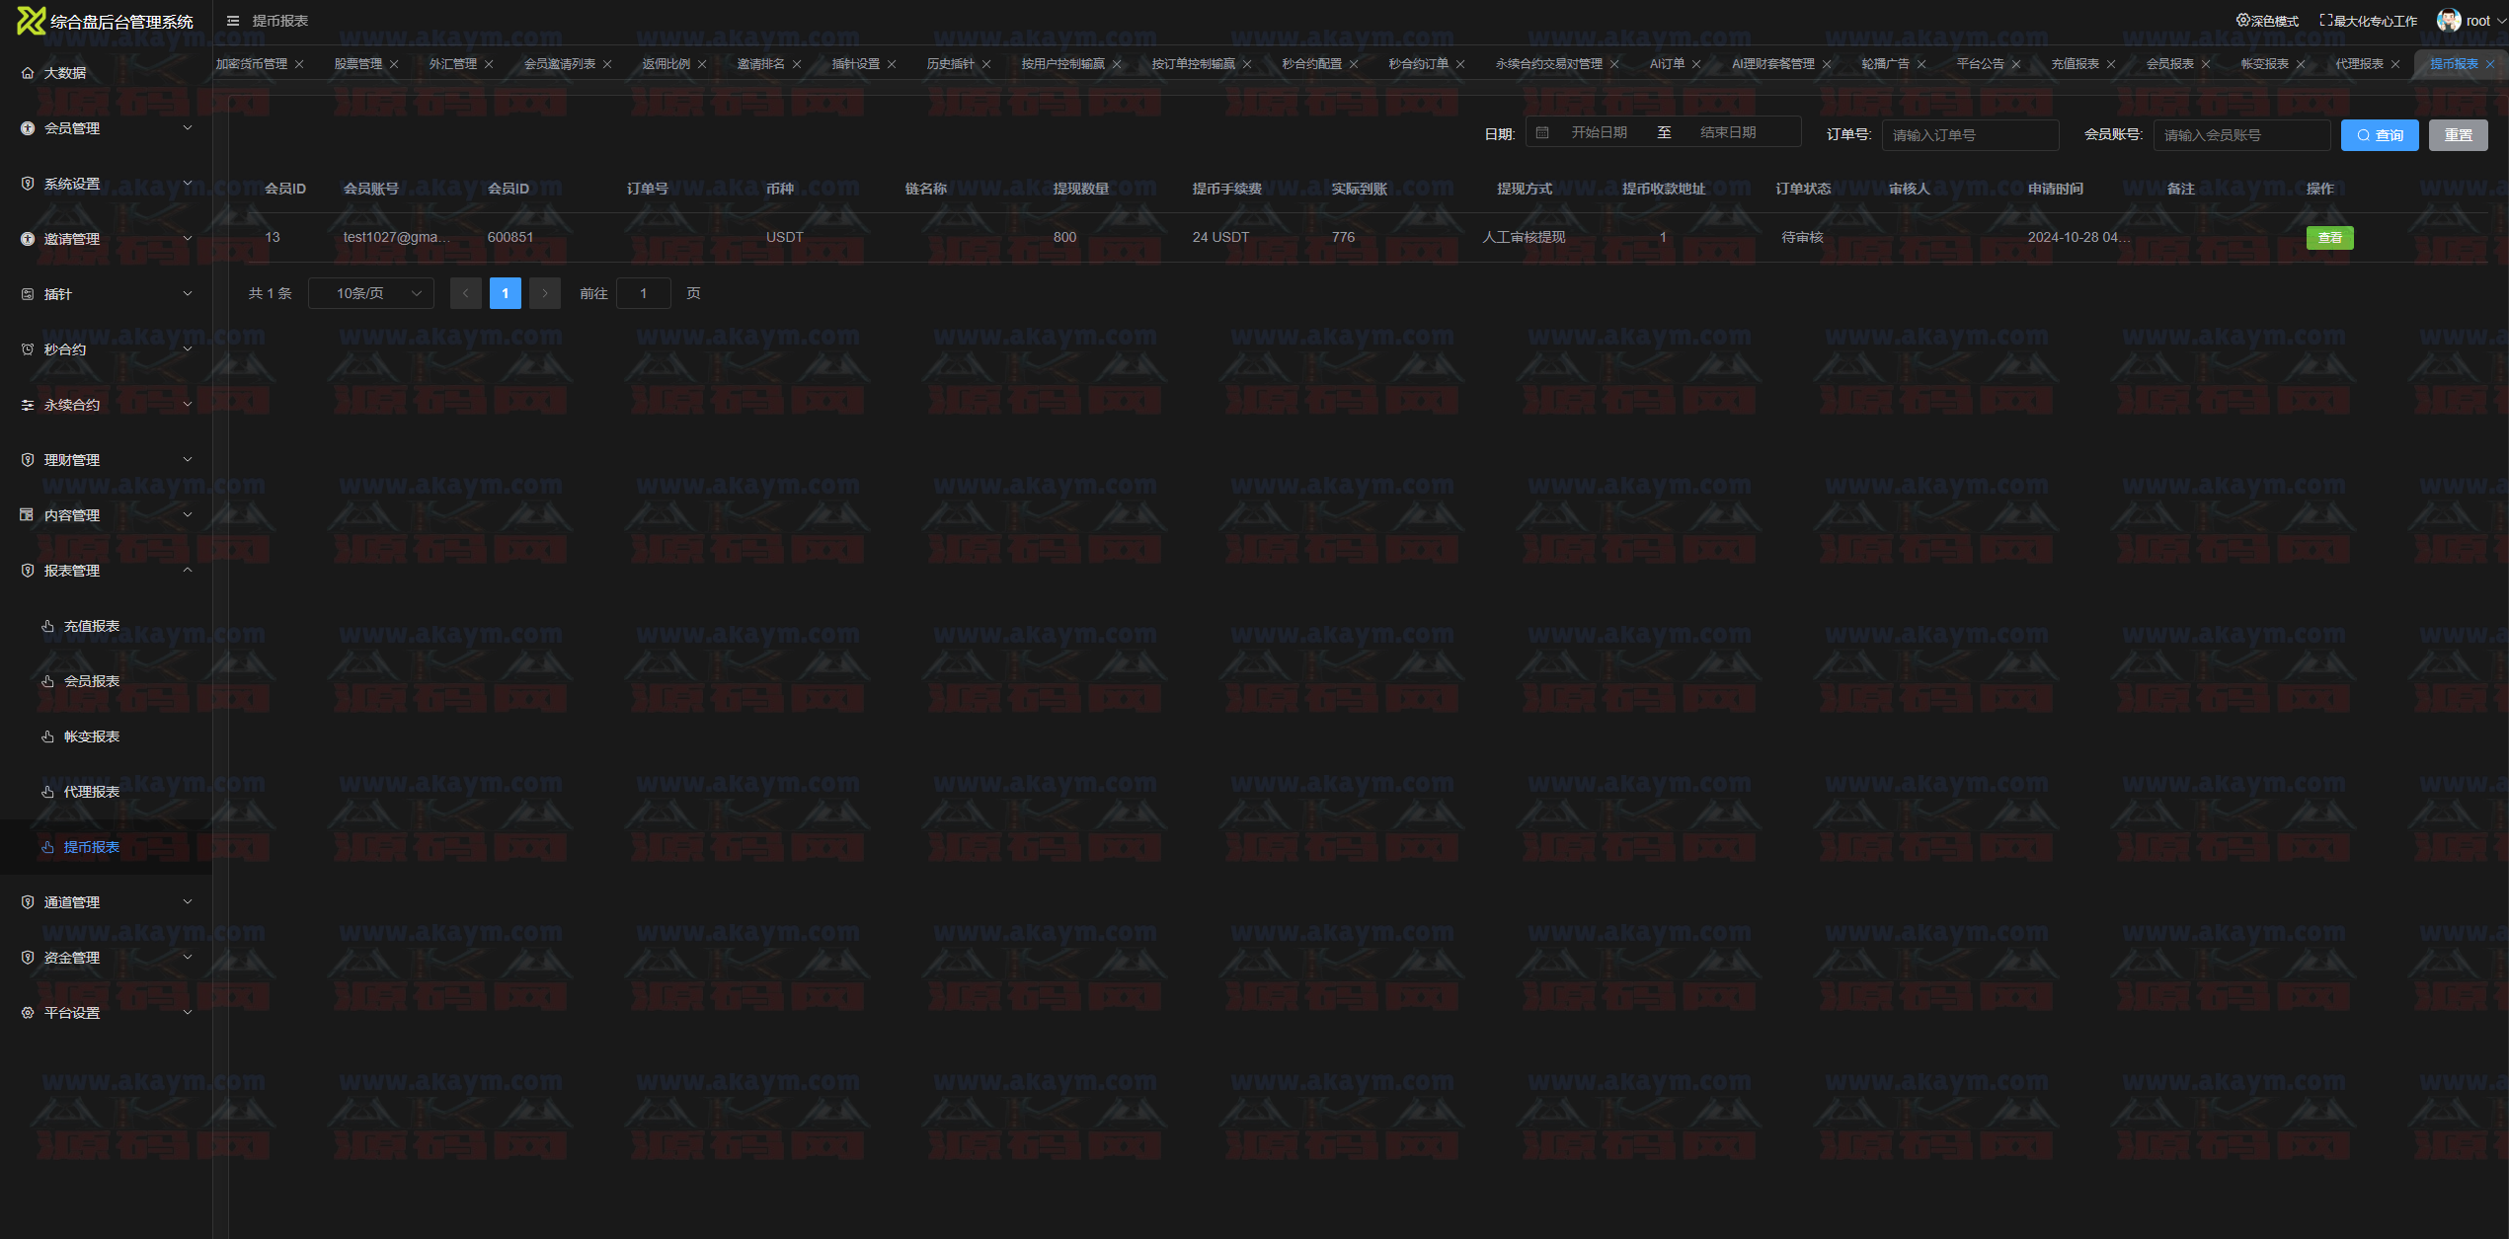This screenshot has width=2509, height=1239.
Task: Switch to the 会员报表 tab
Action: 2169,64
